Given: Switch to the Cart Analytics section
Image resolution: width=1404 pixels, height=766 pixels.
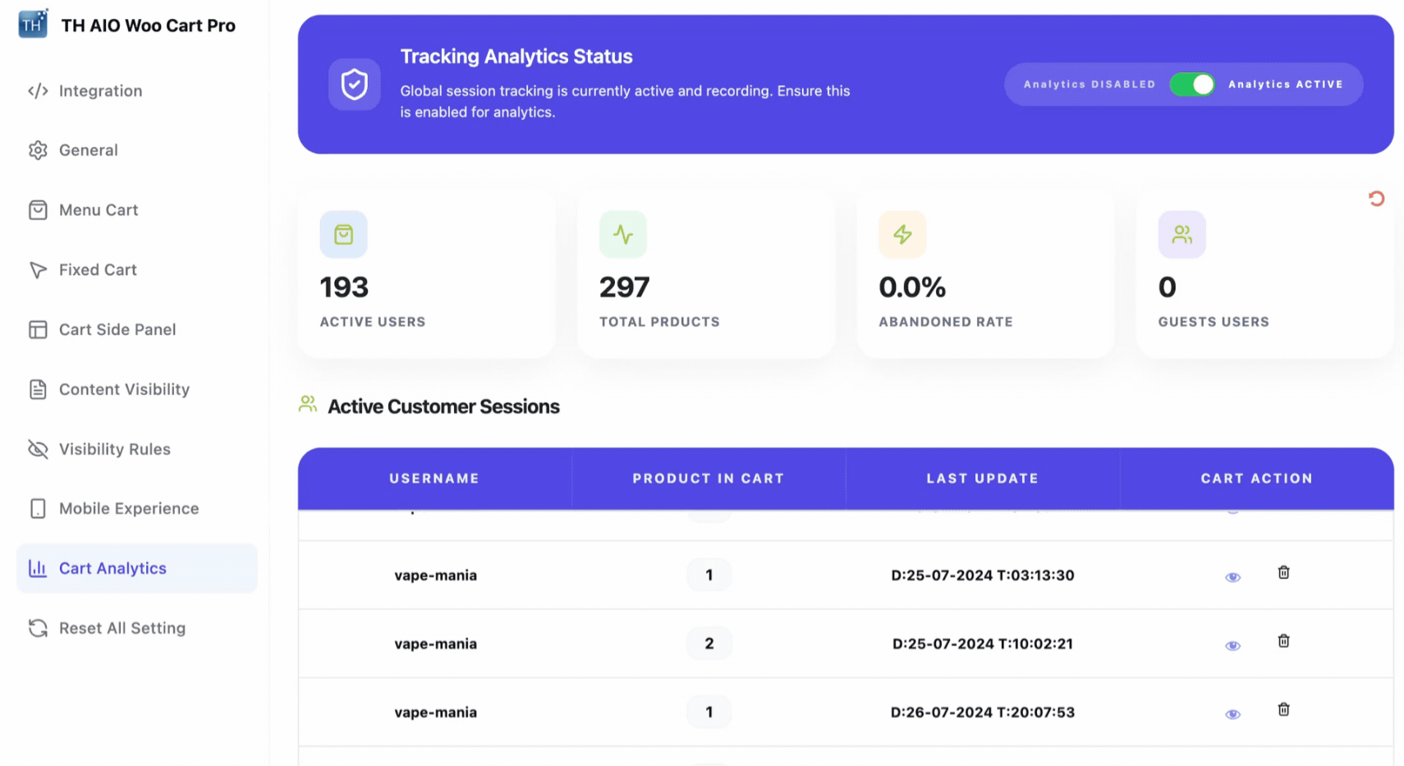Looking at the screenshot, I should point(112,568).
